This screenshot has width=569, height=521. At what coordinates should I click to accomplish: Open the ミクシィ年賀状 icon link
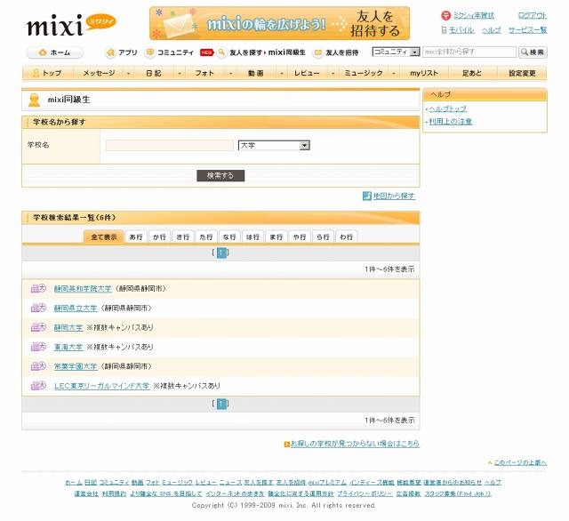(446, 16)
